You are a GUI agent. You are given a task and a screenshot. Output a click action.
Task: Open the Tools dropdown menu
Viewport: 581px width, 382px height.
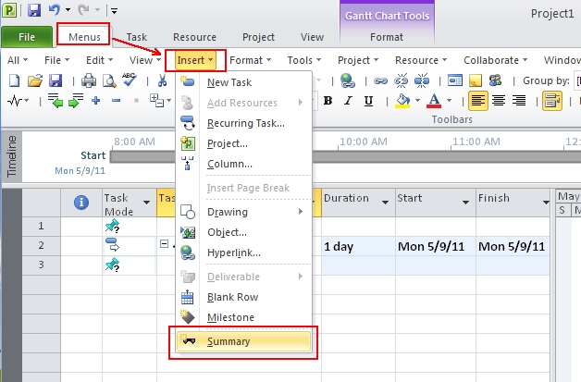303,60
